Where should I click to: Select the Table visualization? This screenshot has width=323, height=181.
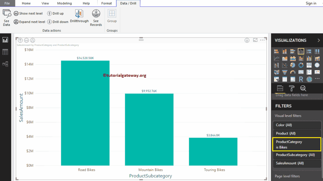pos(284,79)
